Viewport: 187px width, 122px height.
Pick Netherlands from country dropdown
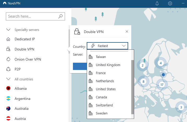point(105,81)
